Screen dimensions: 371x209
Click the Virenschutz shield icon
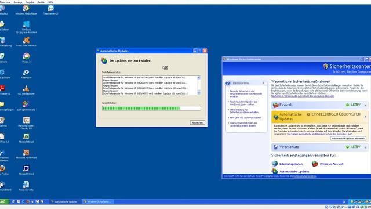(275, 147)
